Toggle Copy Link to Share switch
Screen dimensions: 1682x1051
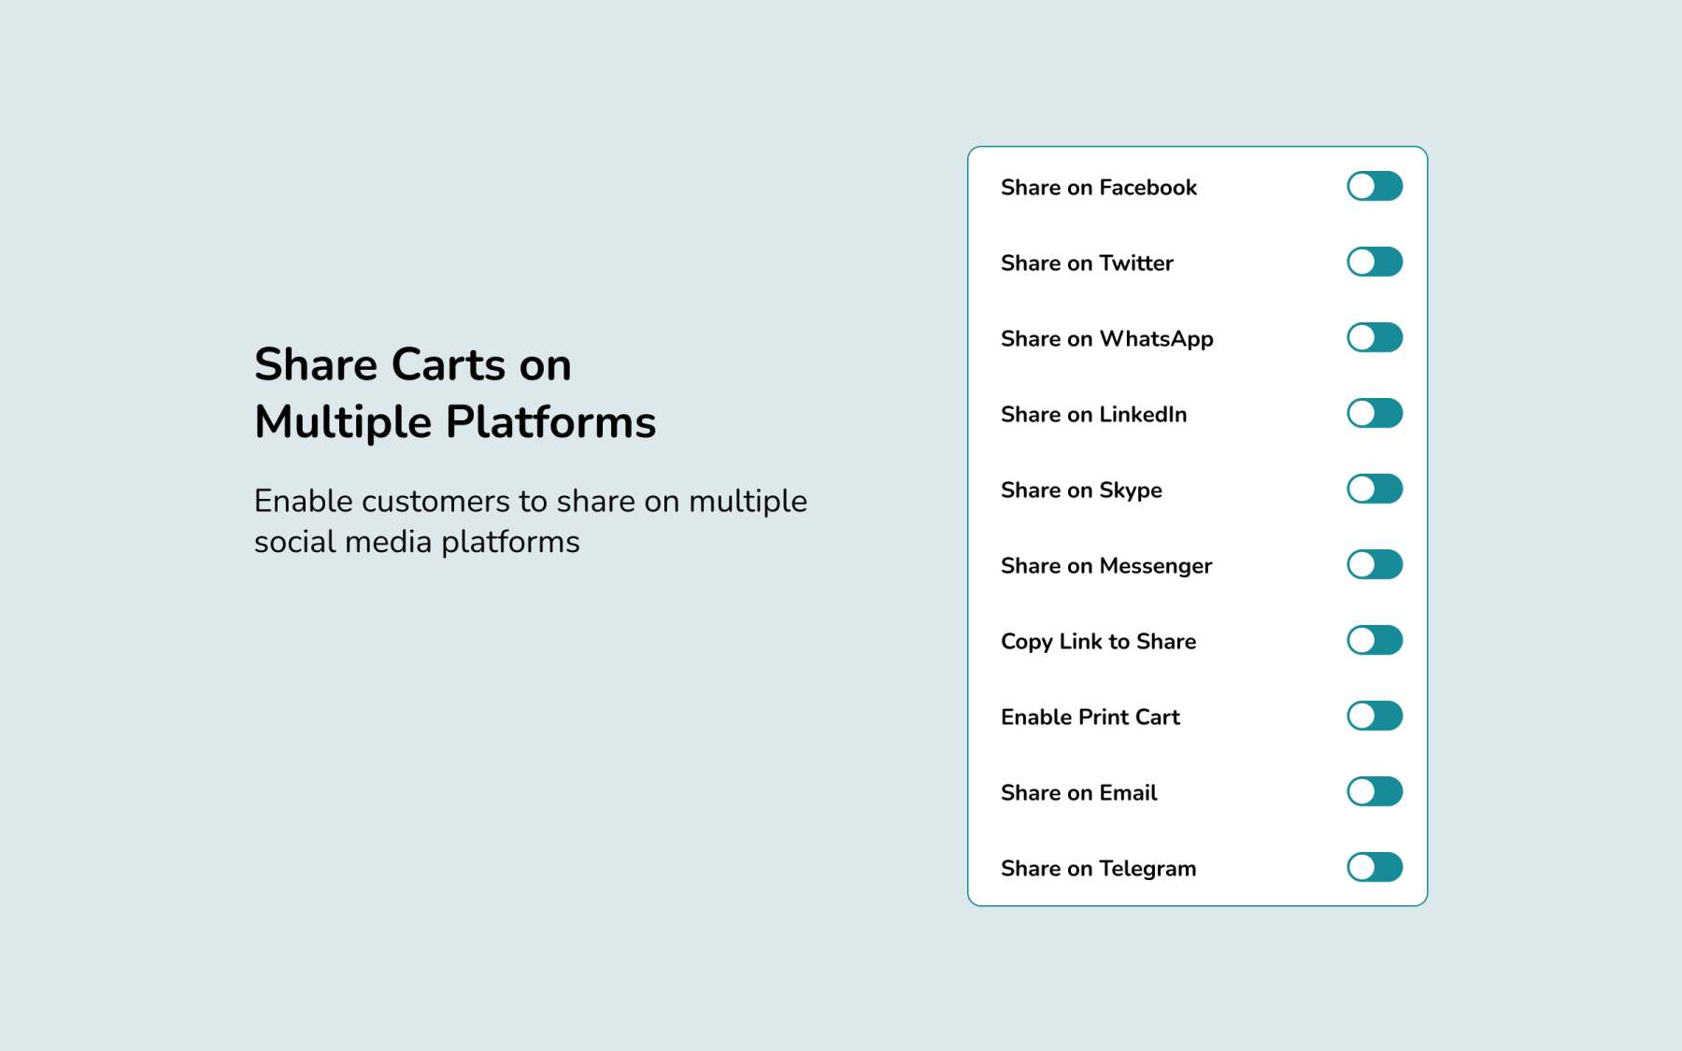pyautogui.click(x=1375, y=640)
